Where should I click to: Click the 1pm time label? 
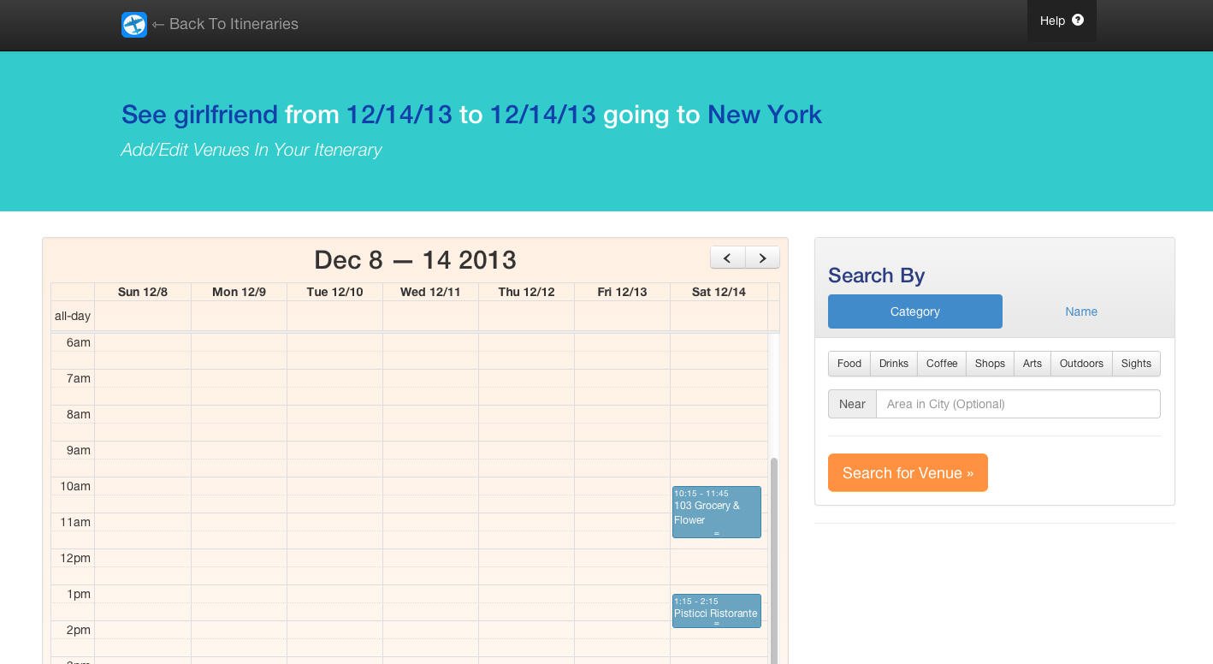(x=79, y=594)
